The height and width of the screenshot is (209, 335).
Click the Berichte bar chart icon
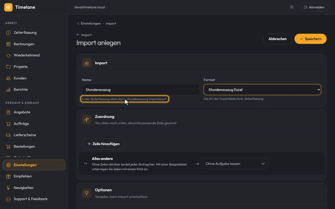point(8,90)
